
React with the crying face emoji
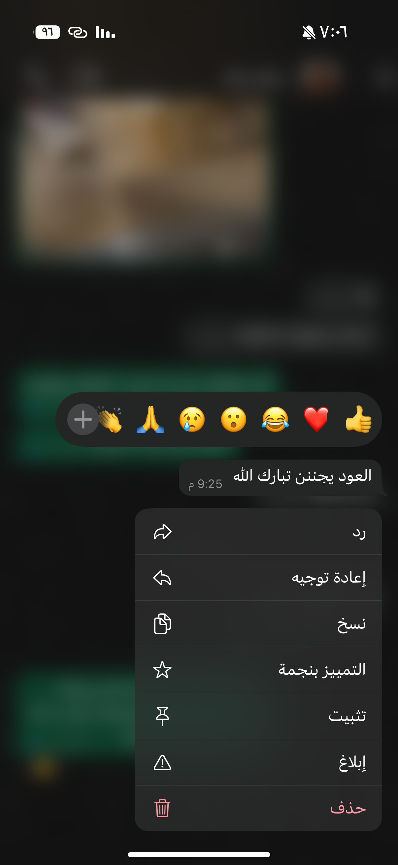(192, 419)
